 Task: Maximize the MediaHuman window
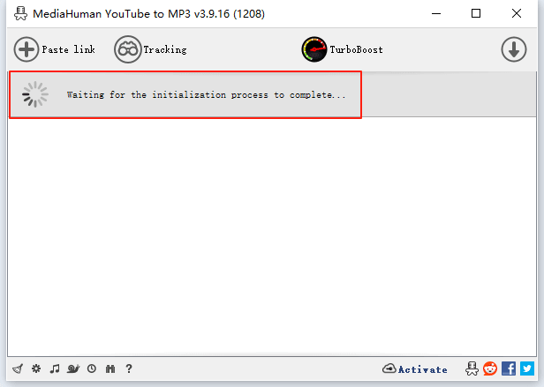click(x=476, y=13)
